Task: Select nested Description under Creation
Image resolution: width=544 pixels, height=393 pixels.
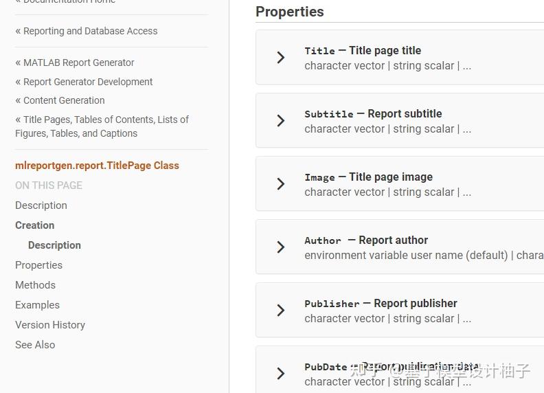Action: click(54, 245)
